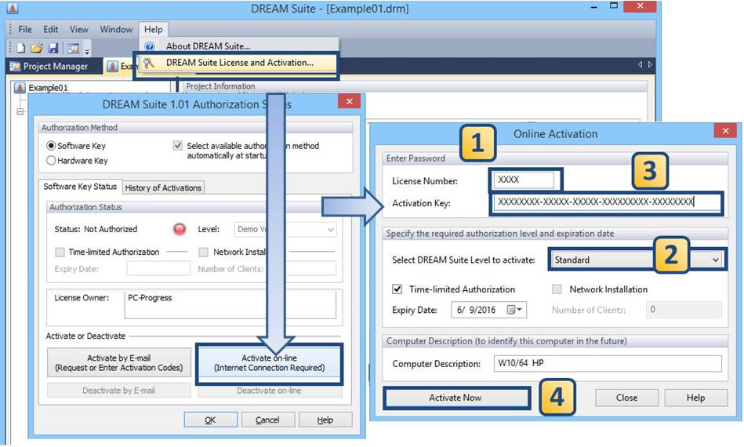Open the Edit menu
The height and width of the screenshot is (447, 744).
coord(51,30)
